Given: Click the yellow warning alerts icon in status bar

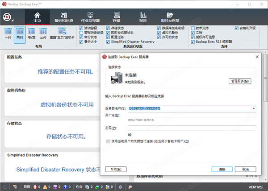Looking at the screenshot, I should click(45, 187).
